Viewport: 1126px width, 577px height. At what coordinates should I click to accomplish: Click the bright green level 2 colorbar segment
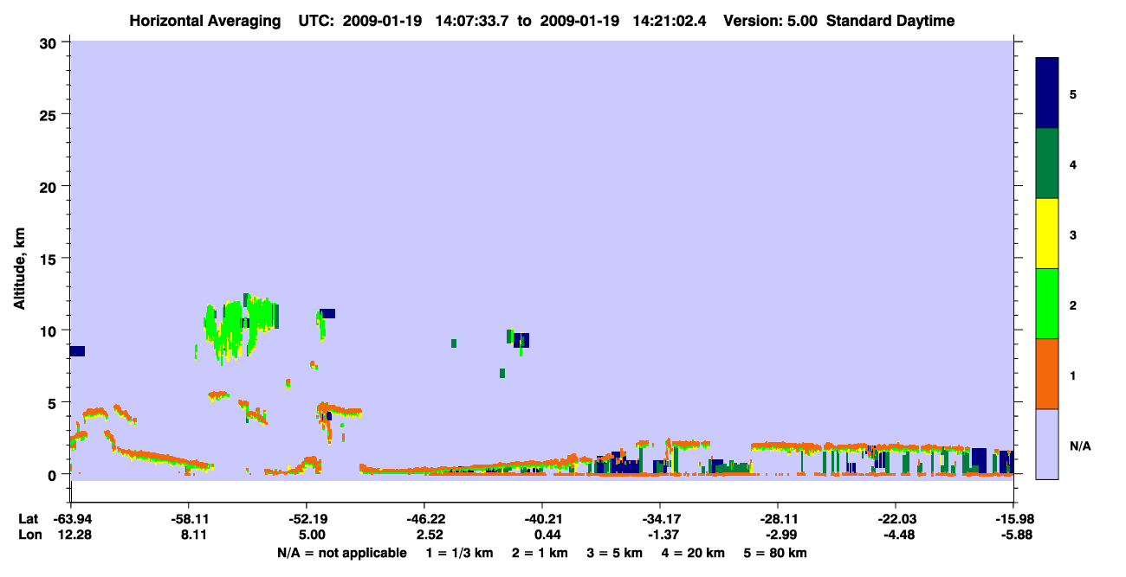(1047, 304)
